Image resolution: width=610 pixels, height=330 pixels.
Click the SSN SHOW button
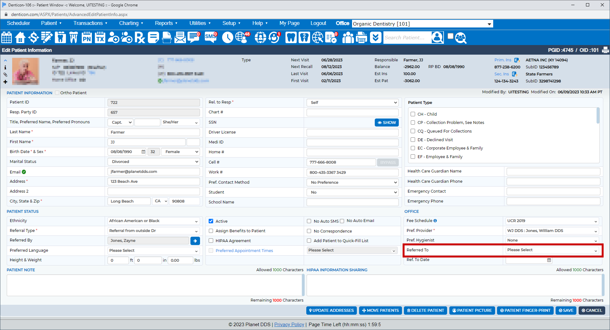(387, 122)
